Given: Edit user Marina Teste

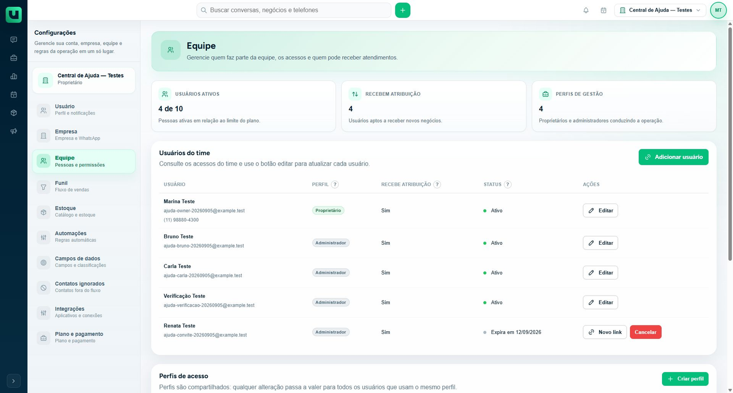Looking at the screenshot, I should 600,210.
